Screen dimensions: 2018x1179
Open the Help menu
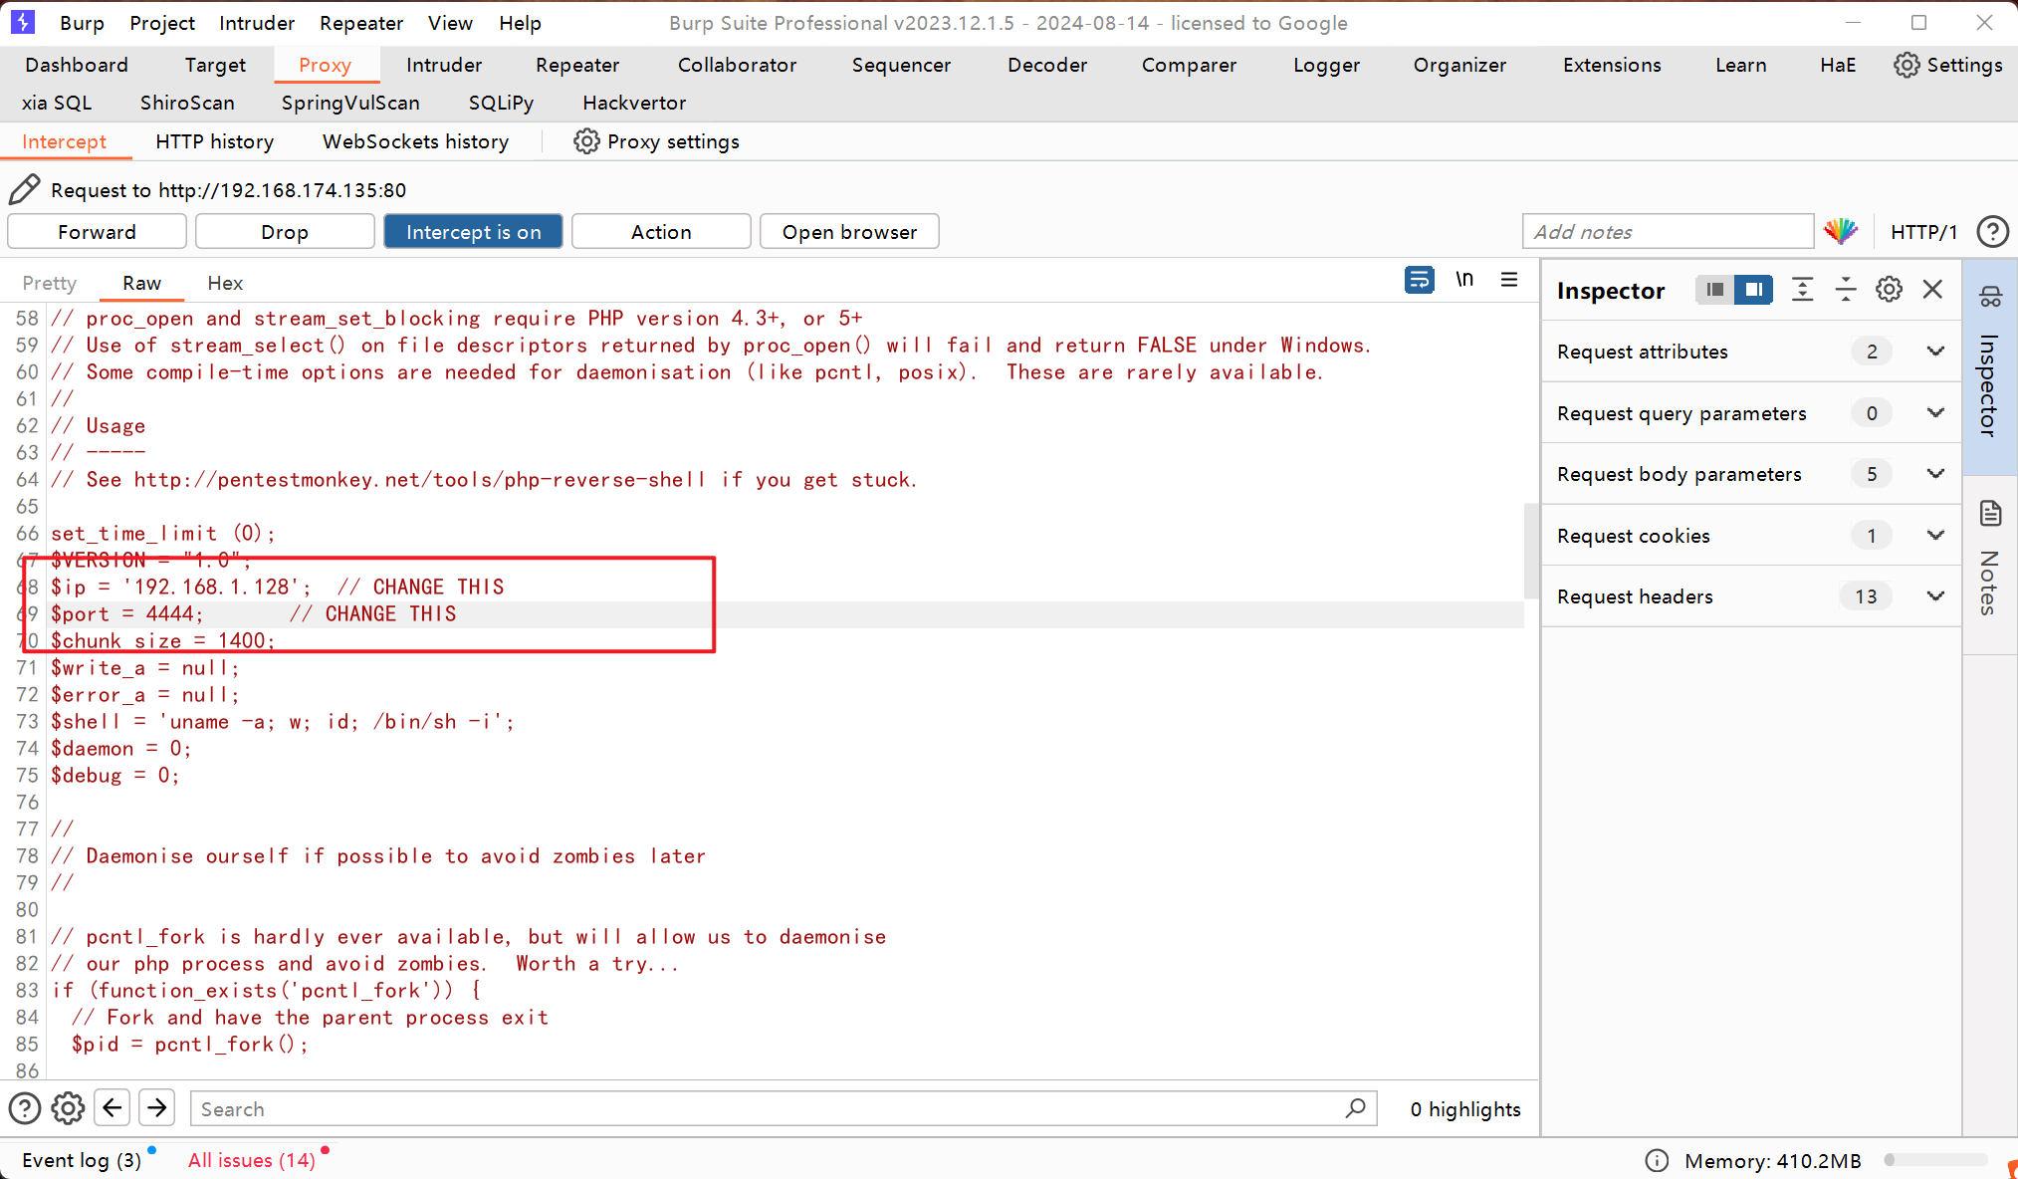[520, 23]
